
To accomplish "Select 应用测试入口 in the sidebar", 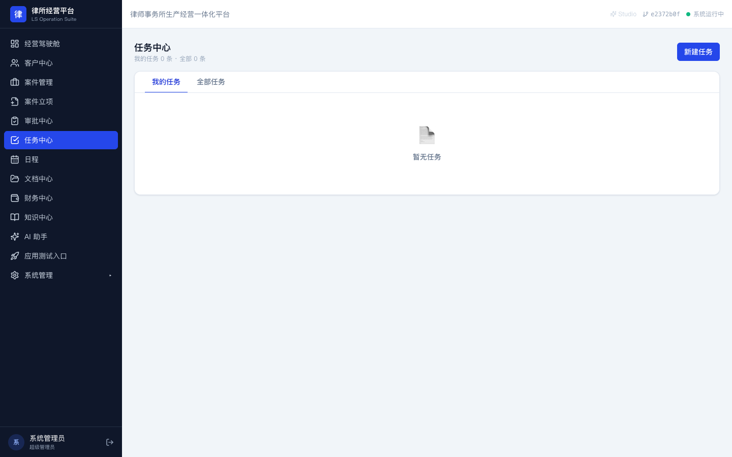I will tap(61, 256).
